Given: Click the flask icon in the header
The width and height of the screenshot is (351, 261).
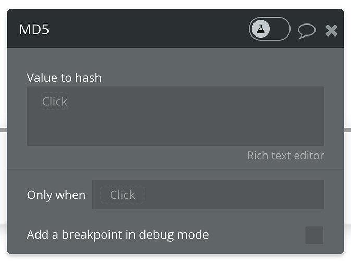Looking at the screenshot, I should click(261, 29).
